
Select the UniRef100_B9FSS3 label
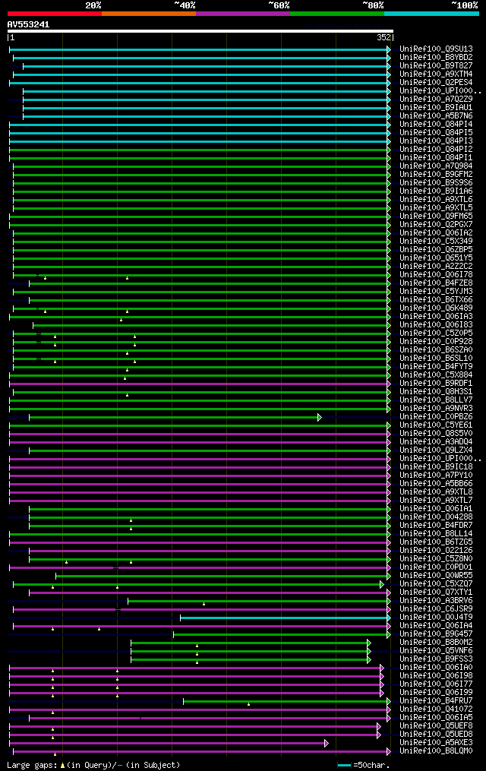click(436, 659)
